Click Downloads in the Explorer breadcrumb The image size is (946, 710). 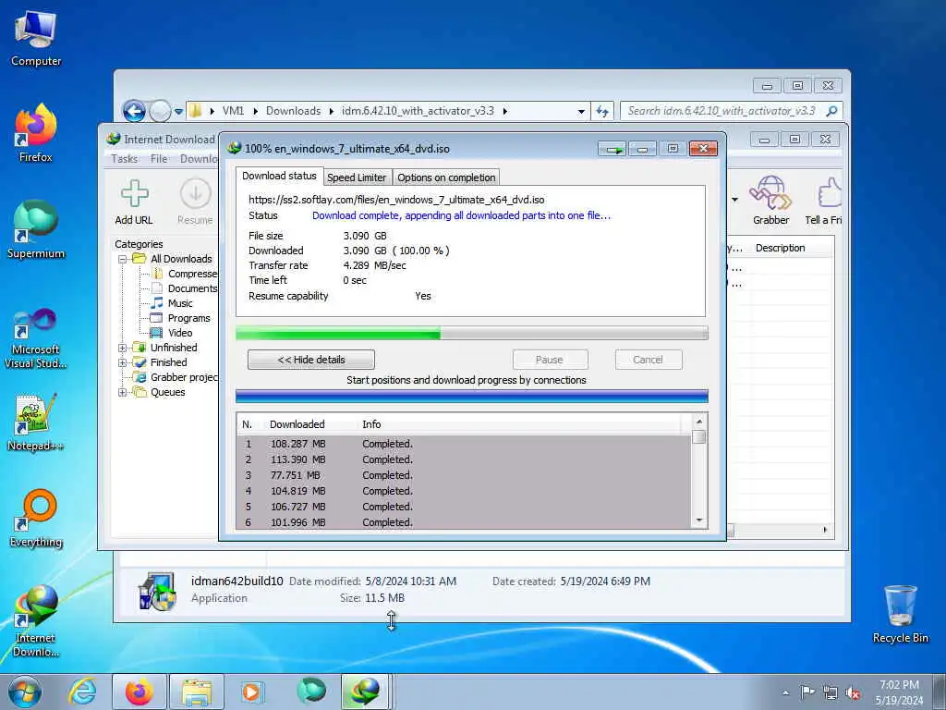(293, 111)
